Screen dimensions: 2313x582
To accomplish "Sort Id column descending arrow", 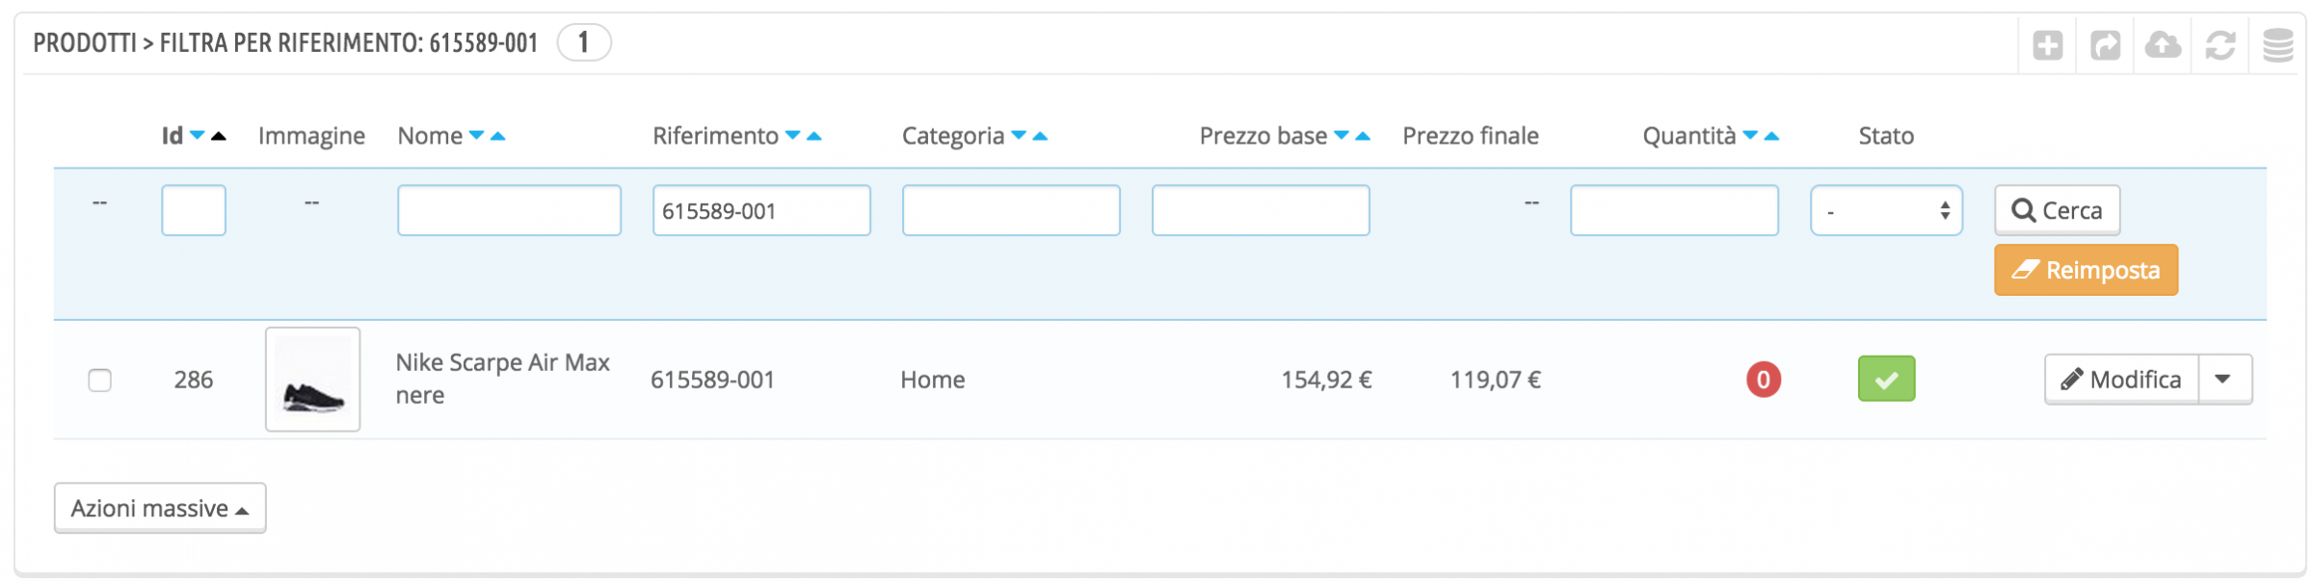I will click(x=198, y=136).
